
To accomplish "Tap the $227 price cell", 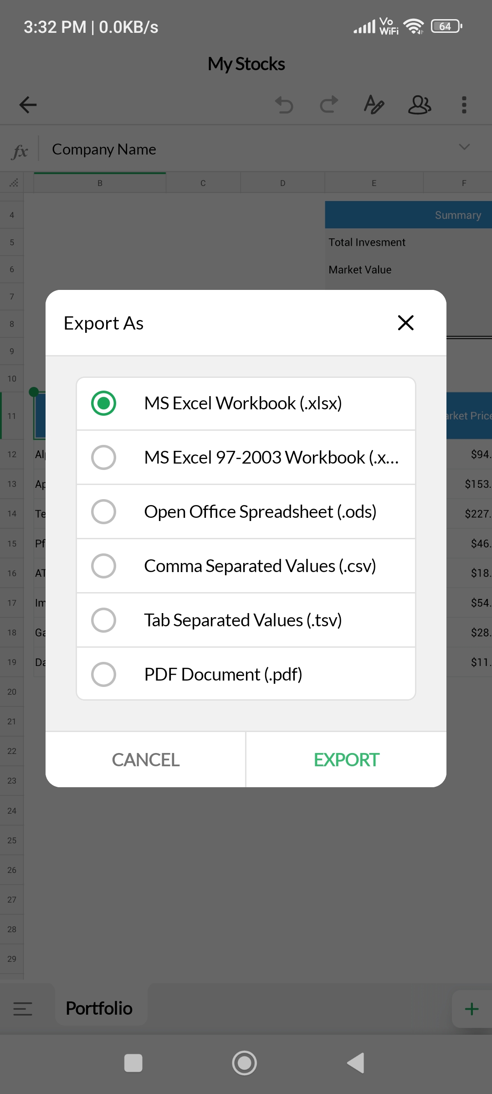I will tap(469, 513).
